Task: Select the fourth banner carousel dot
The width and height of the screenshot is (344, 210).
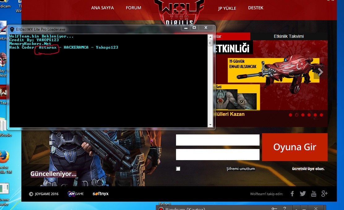Action: coord(309,115)
